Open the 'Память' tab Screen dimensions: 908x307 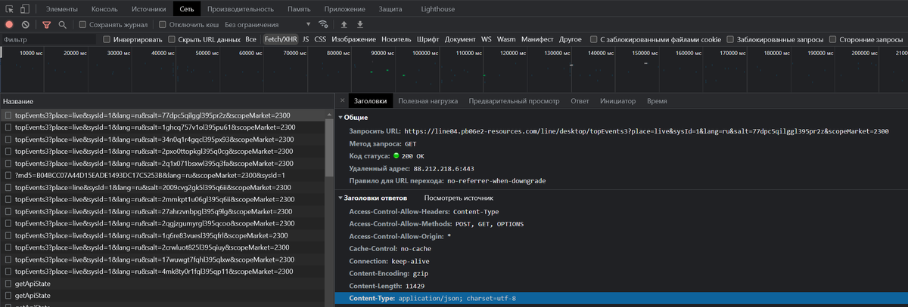pyautogui.click(x=299, y=9)
